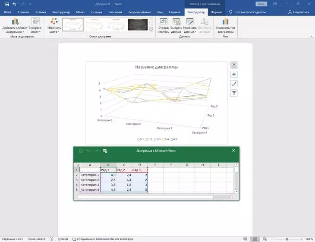Image resolution: width=315 pixels, height=242 pixels.
Task: Expand the chart styles gallery
Action: [x=151, y=30]
